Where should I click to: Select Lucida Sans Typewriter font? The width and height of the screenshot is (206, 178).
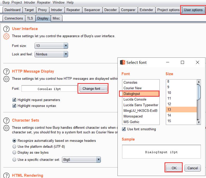click(141, 105)
